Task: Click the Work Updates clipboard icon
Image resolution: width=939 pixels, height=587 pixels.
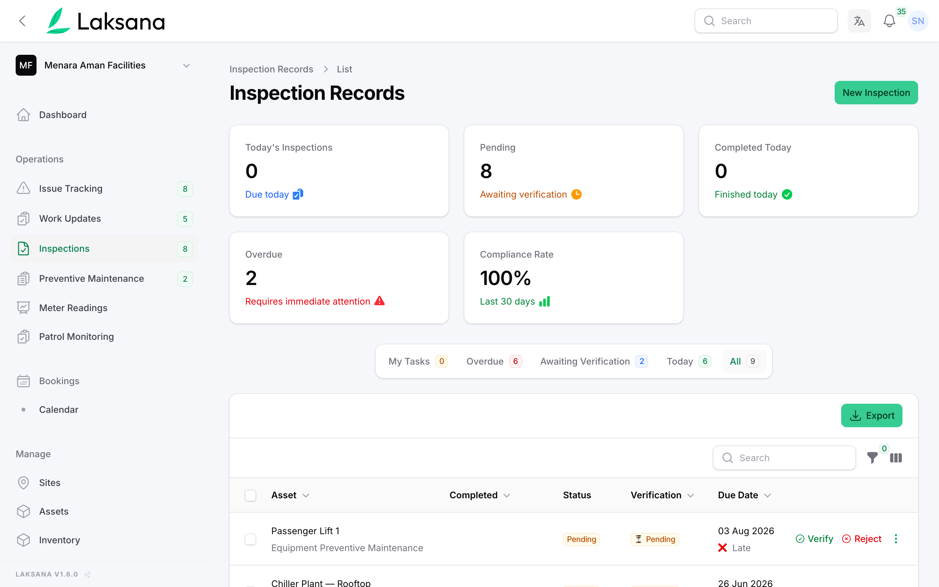Action: [x=23, y=218]
